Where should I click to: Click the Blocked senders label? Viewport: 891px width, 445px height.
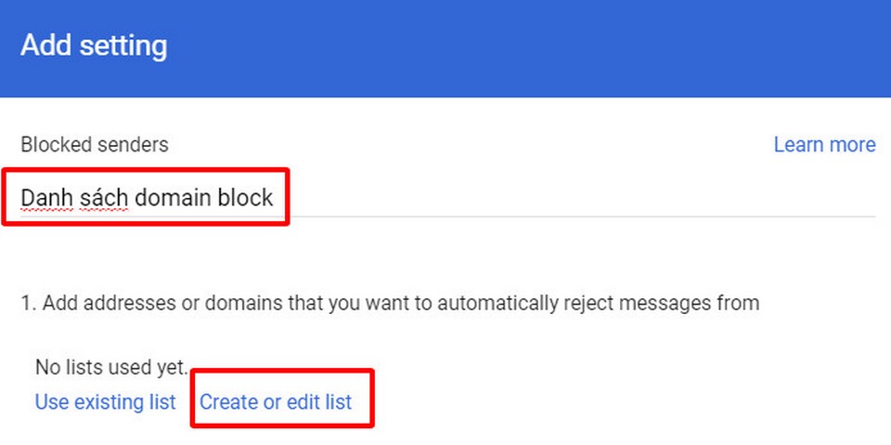[95, 145]
